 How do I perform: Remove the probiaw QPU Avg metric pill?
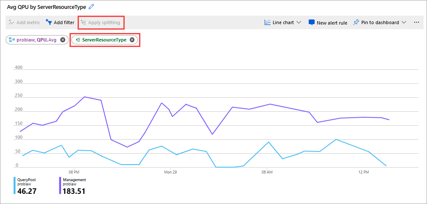coord(63,40)
